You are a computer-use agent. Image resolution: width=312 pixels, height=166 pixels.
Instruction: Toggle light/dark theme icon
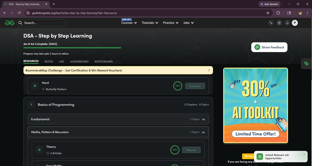click(279, 23)
